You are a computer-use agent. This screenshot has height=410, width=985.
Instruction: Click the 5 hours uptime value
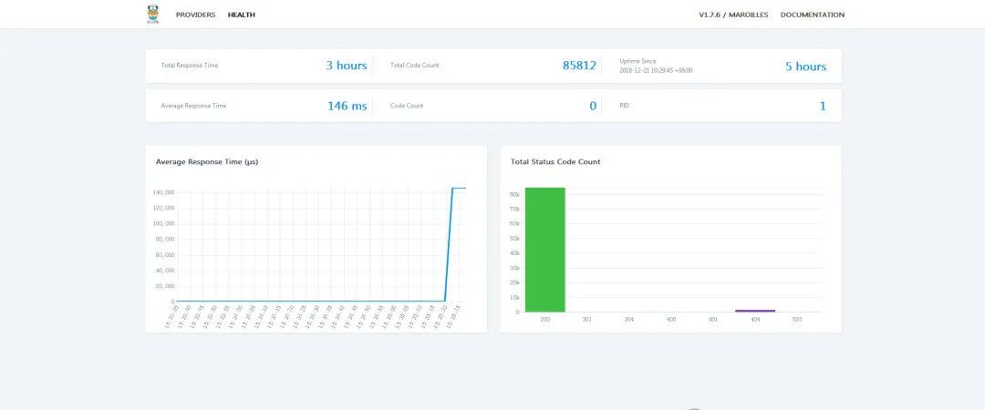click(x=805, y=67)
